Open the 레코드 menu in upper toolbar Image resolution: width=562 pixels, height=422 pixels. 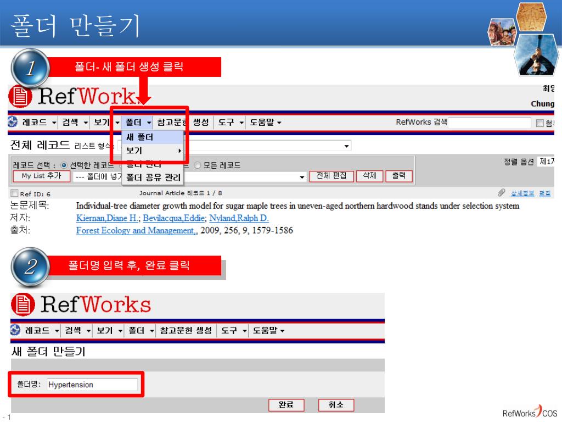39,122
